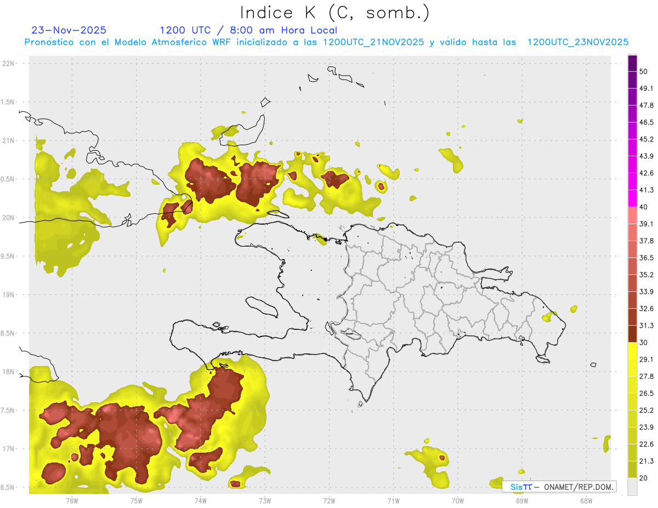
Task: Pick the dark brown swatch between 30 and 31.3
Action: click(632, 334)
